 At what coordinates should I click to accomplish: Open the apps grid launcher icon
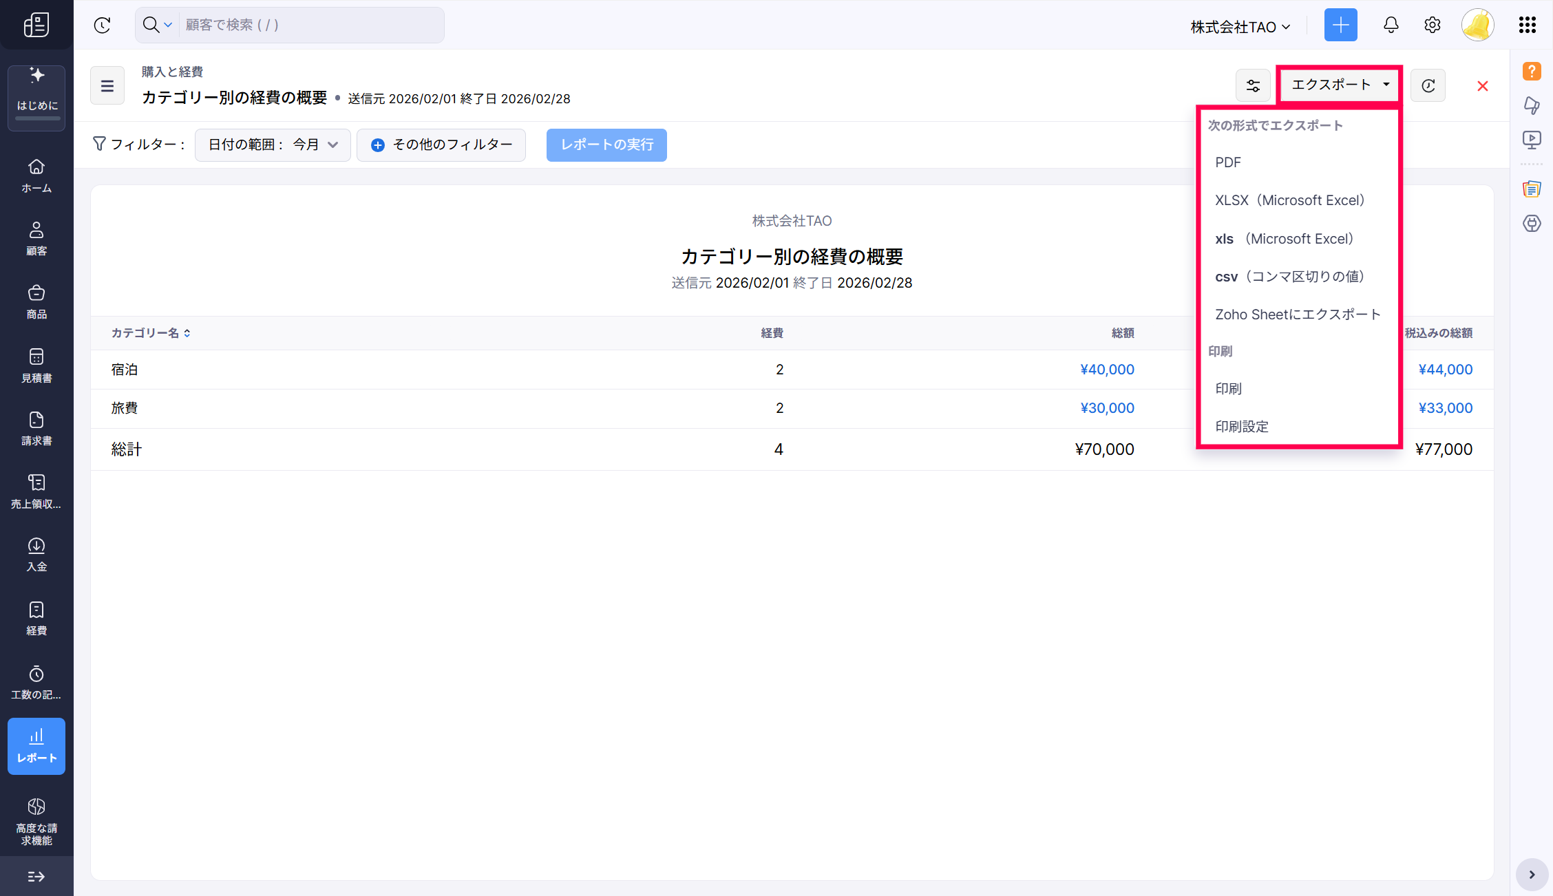click(1527, 25)
